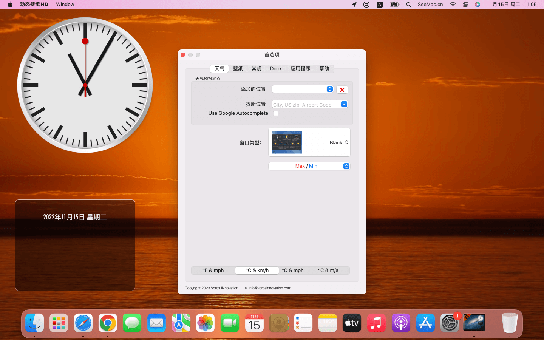
Task: Open System Preferences from the Dock
Action: tap(450, 323)
